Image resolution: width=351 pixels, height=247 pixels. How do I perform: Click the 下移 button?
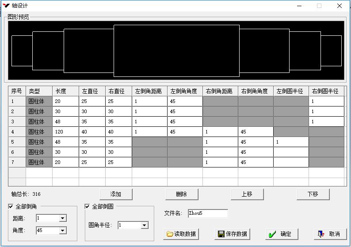pos(313,194)
